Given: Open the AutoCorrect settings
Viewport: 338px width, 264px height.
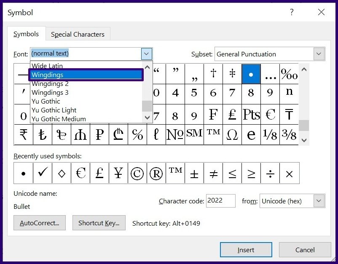Looking at the screenshot, I should (39, 223).
